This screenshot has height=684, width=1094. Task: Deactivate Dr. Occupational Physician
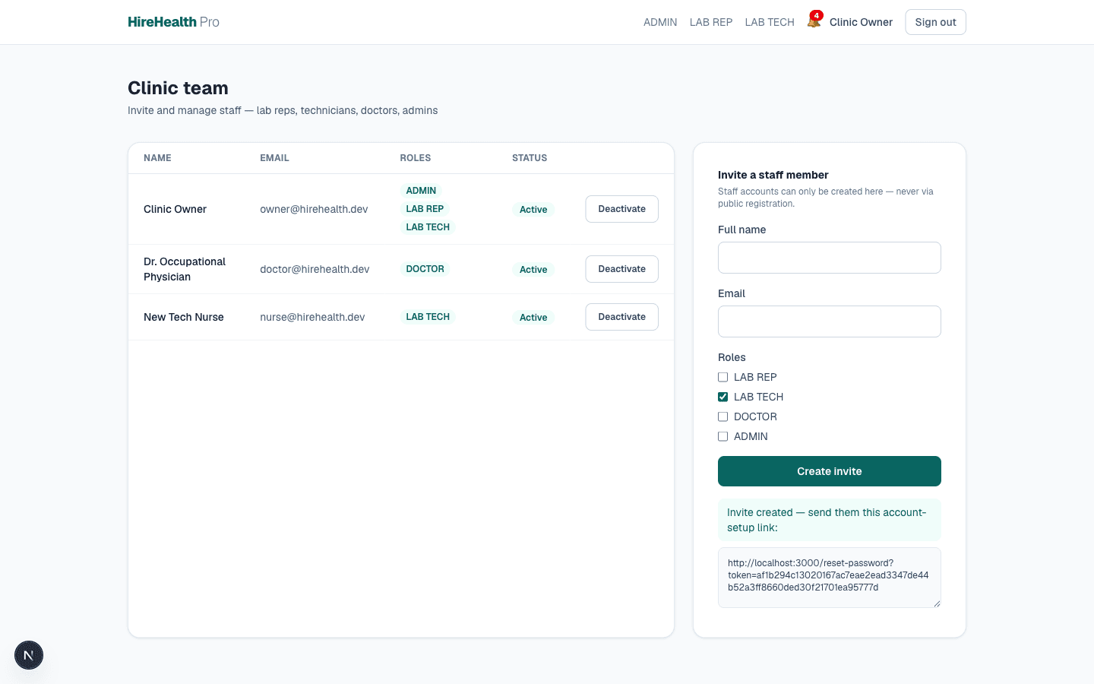click(x=621, y=269)
